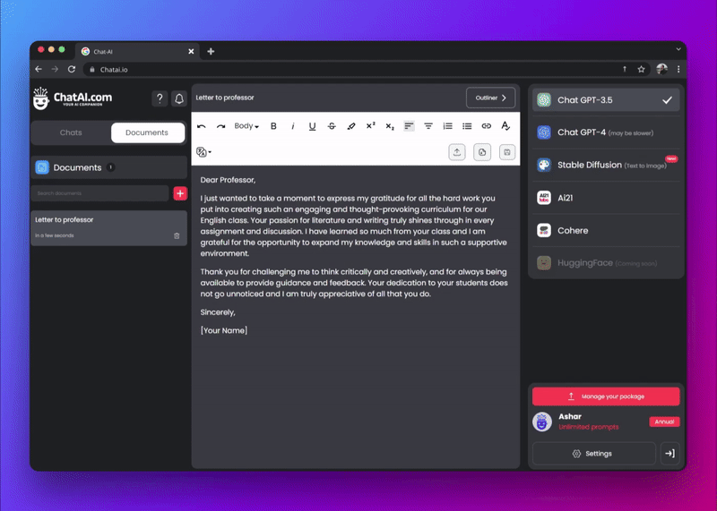Clear text formatting
This screenshot has width=717, height=511.
click(x=505, y=126)
